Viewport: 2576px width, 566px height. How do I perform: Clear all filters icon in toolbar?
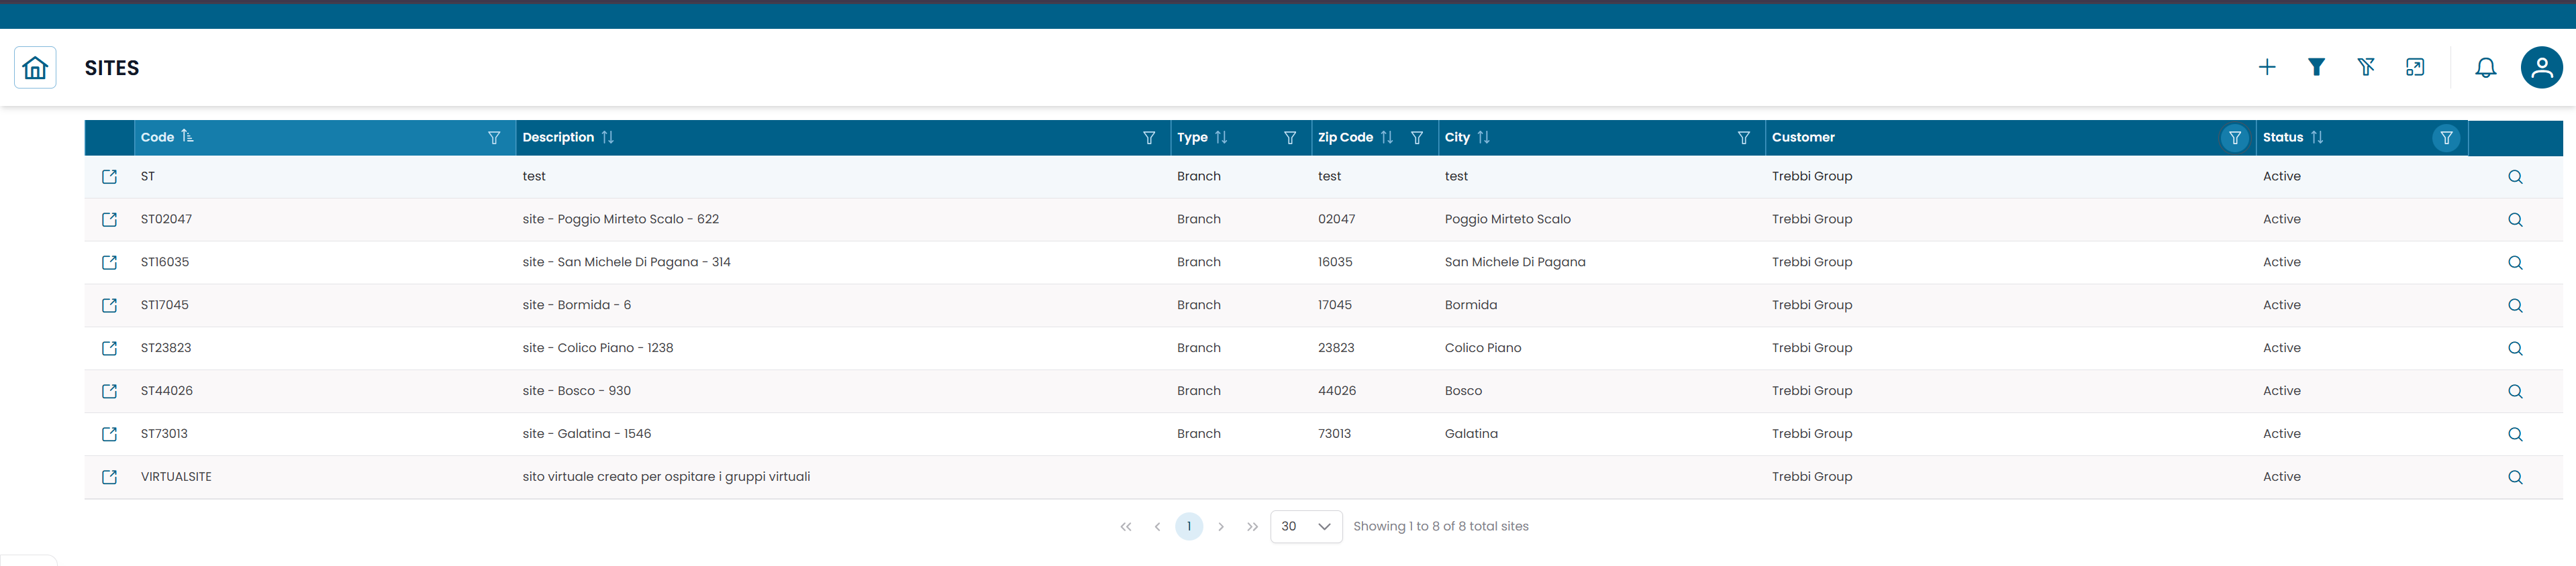pyautogui.click(x=2365, y=67)
